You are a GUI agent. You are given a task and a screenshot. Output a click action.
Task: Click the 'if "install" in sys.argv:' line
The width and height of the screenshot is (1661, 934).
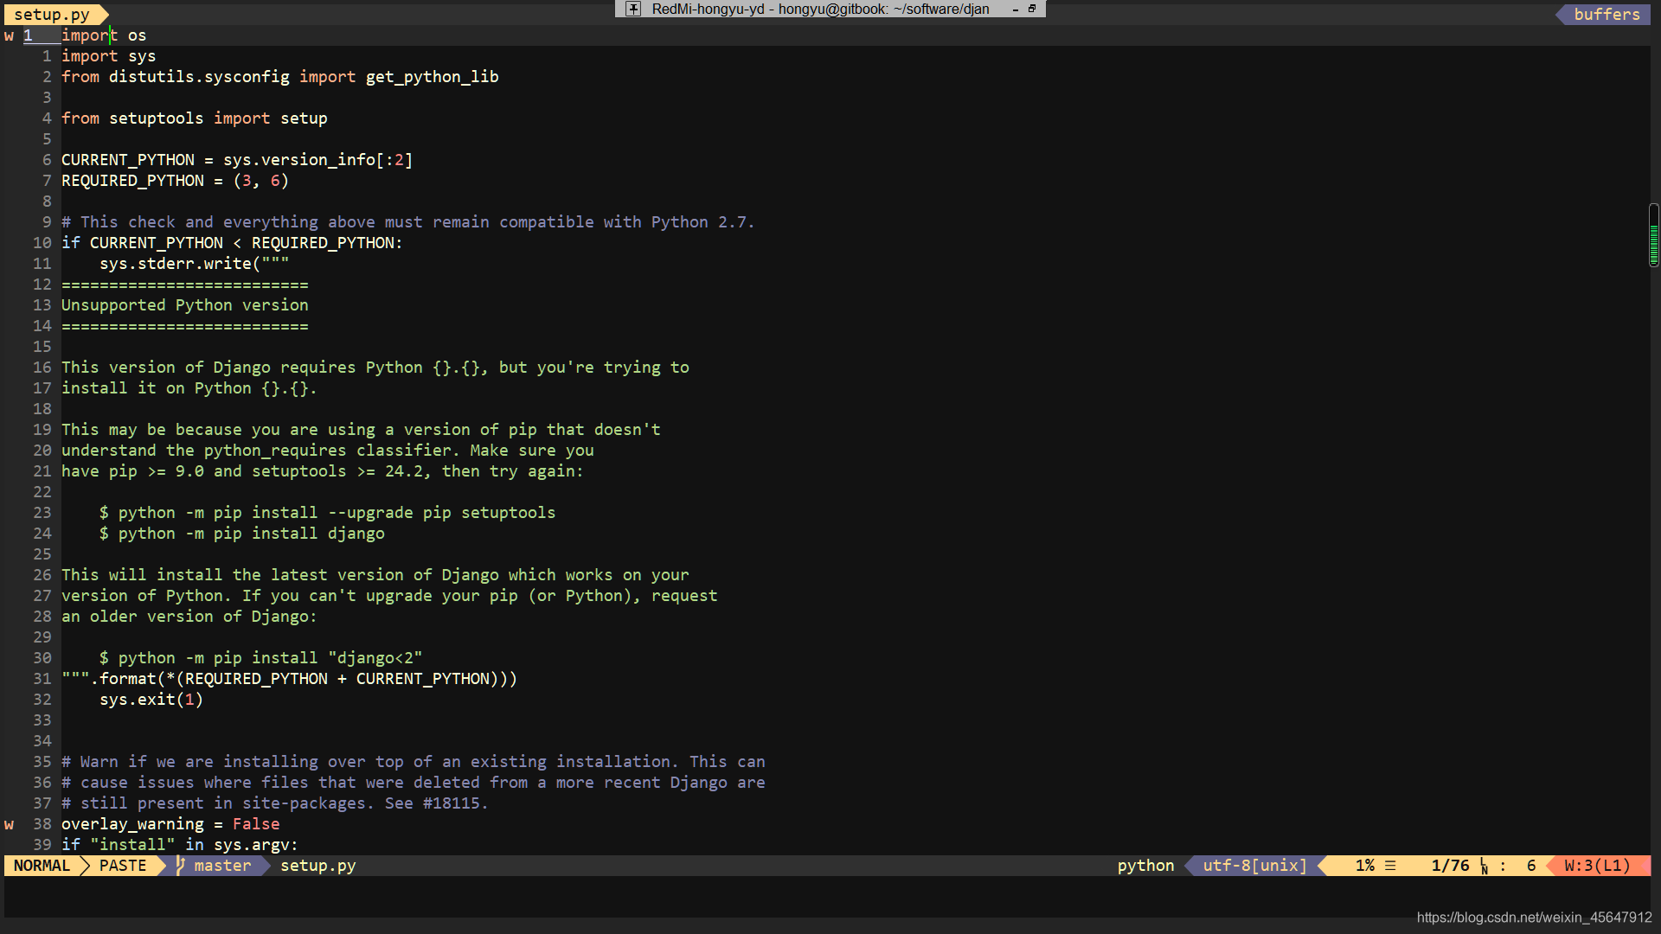click(179, 845)
